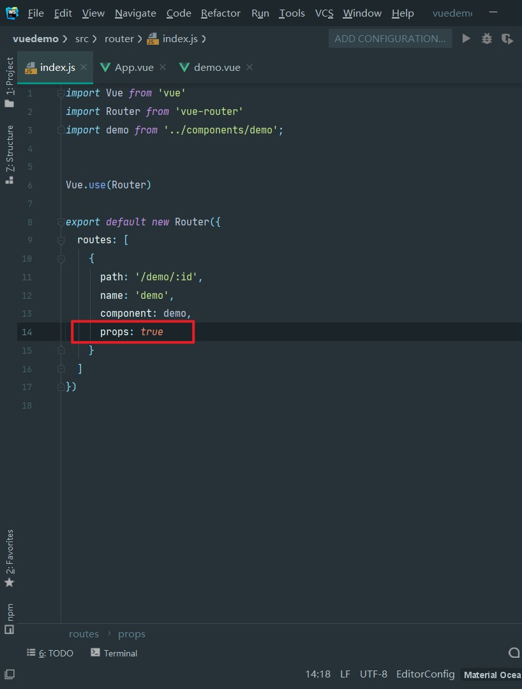Collapse the imports fold at line 1

point(61,93)
